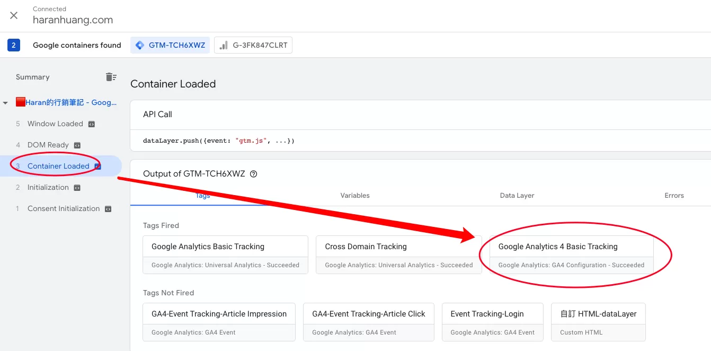Click the code icon beside Container Loaded
The height and width of the screenshot is (351, 711).
[x=97, y=166]
